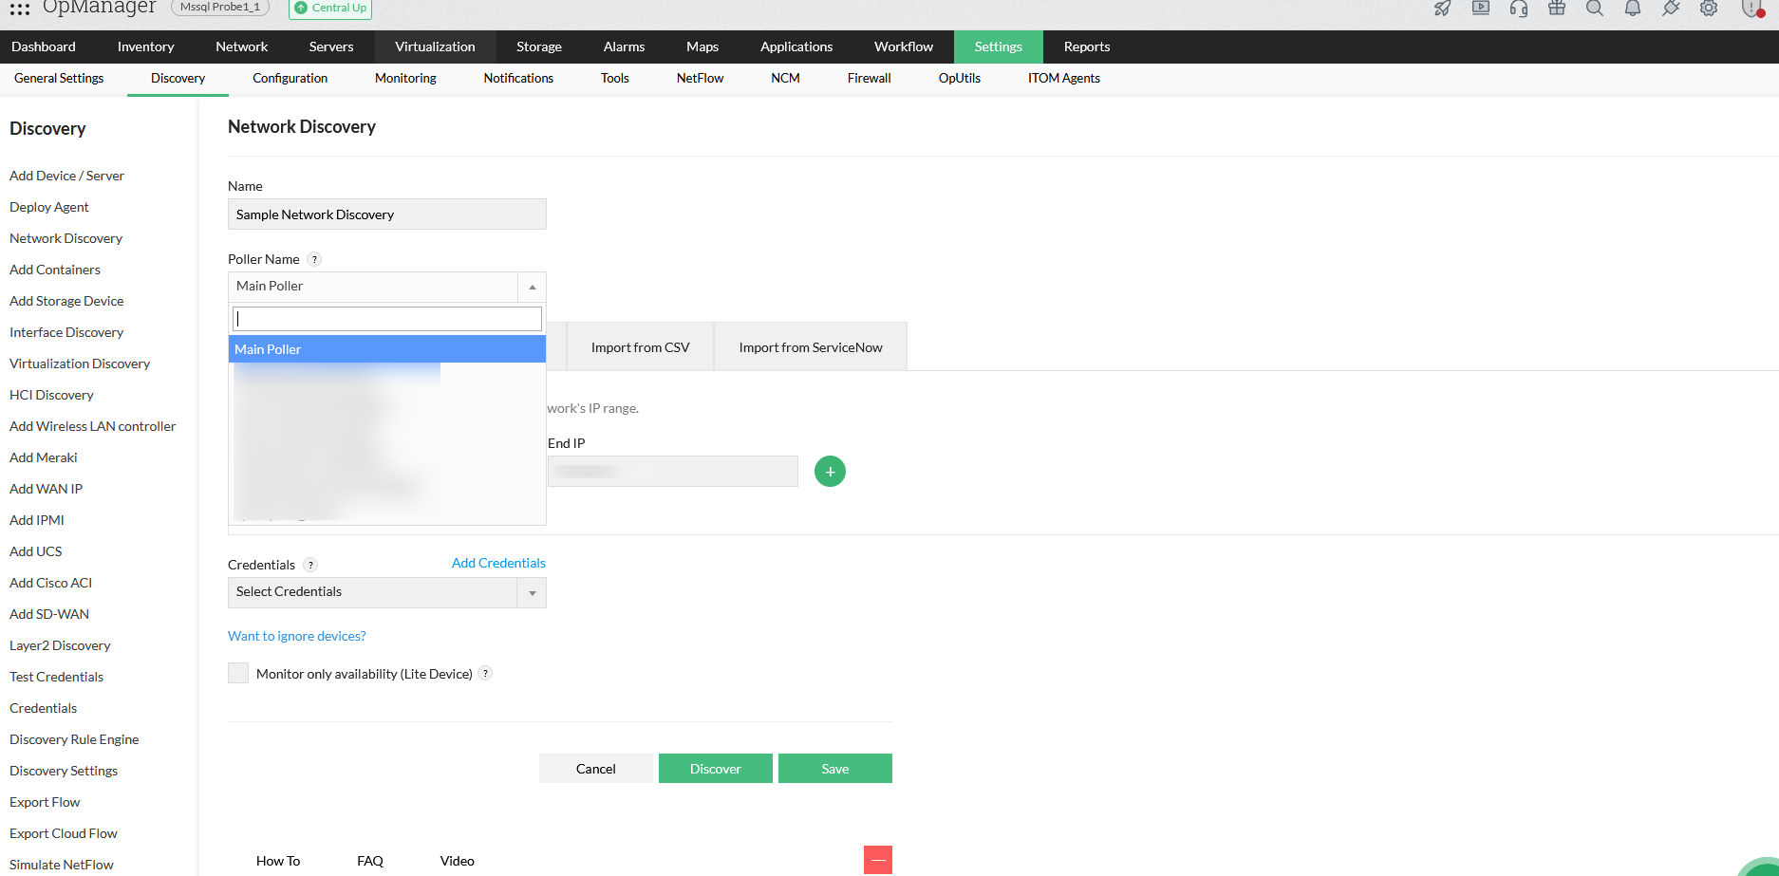Open the Virtualization menu

435,47
